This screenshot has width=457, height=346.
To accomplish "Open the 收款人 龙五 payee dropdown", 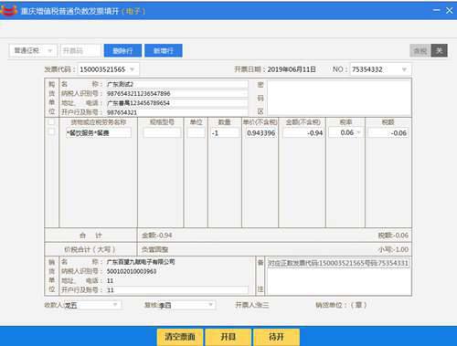I will (115, 305).
